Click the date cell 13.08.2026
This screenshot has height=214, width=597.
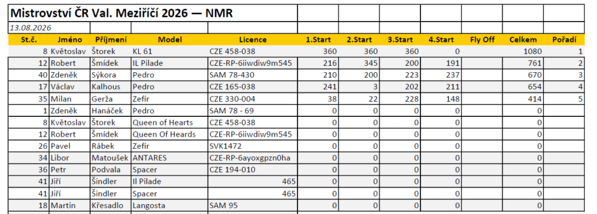[x=49, y=28]
